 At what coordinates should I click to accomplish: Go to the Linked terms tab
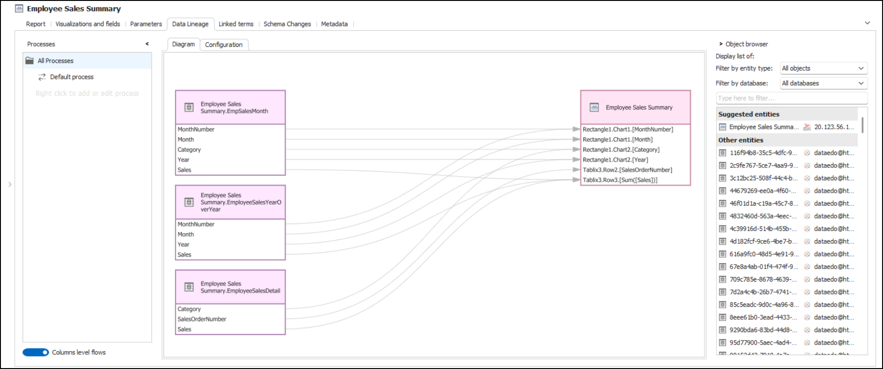click(x=236, y=24)
